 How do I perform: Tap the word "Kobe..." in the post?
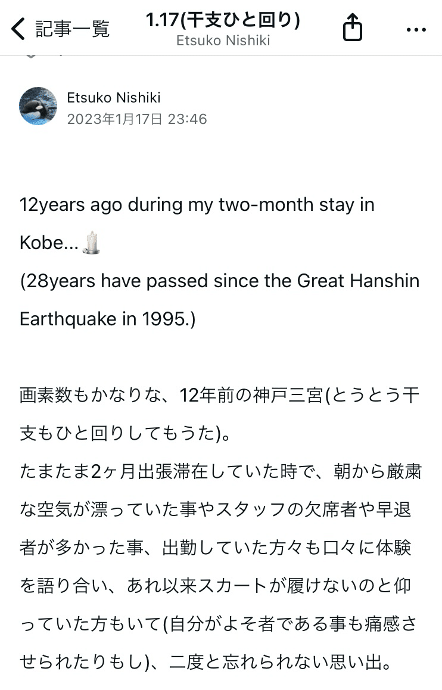point(49,243)
